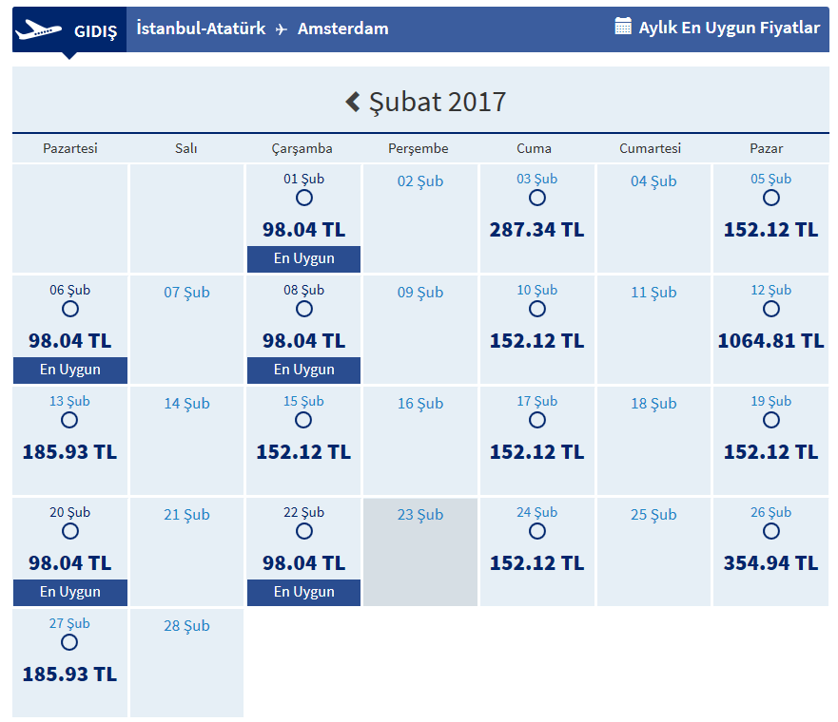Open Aylık En Uygun Fiyatlar view
The height and width of the screenshot is (722, 838).
pyautogui.click(x=729, y=28)
